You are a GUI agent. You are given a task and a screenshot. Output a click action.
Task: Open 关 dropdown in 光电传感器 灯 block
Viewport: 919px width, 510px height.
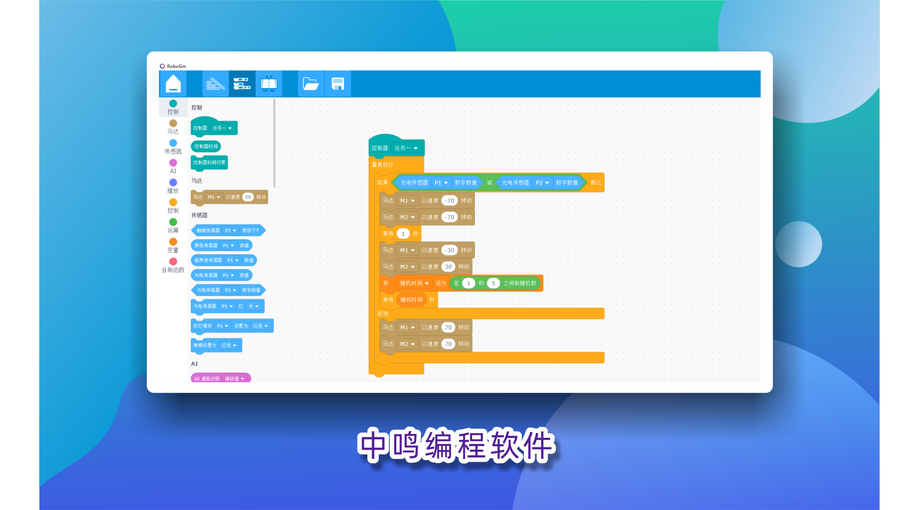[x=254, y=306]
